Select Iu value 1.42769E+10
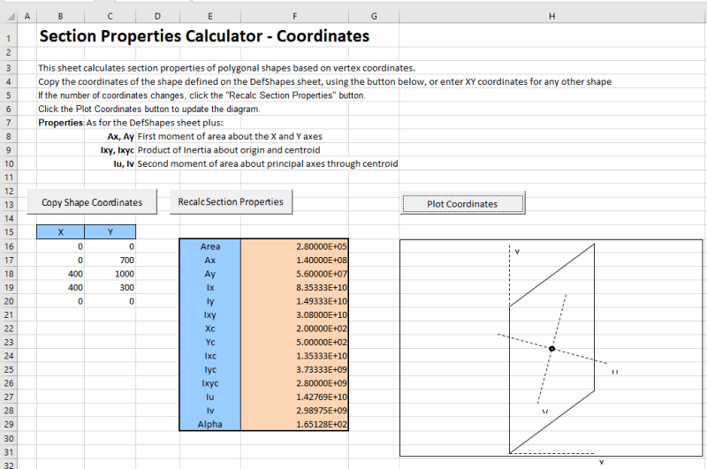Viewport: 707px width, 469px height. click(x=294, y=397)
